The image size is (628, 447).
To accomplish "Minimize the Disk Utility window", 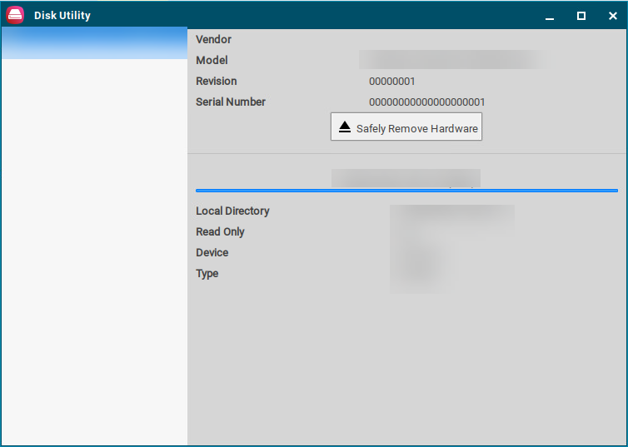I will click(x=550, y=16).
